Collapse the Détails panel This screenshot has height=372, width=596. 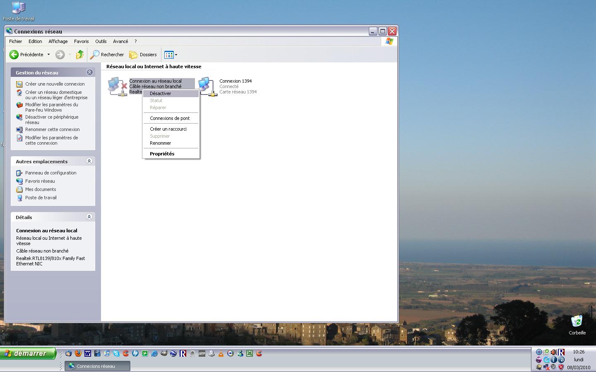coord(89,217)
